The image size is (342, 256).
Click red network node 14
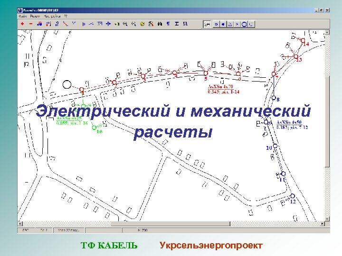point(303,40)
